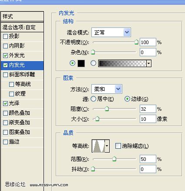Select the highlighted 内发光 row
Viewport: 185px width, 191px height.
tap(22, 65)
